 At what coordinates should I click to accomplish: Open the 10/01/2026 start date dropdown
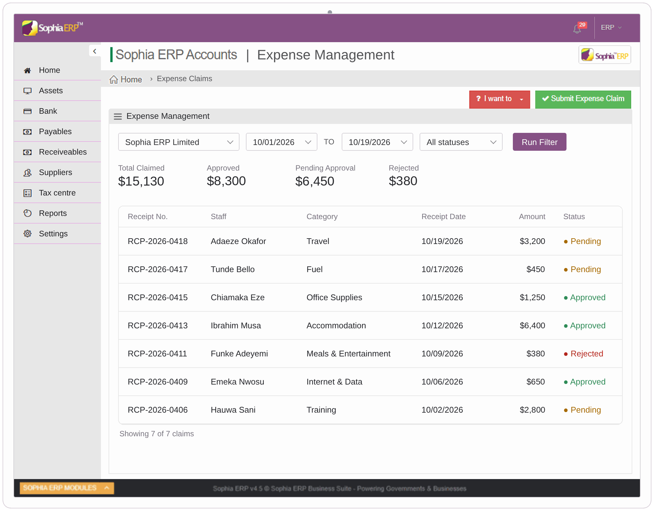[281, 142]
